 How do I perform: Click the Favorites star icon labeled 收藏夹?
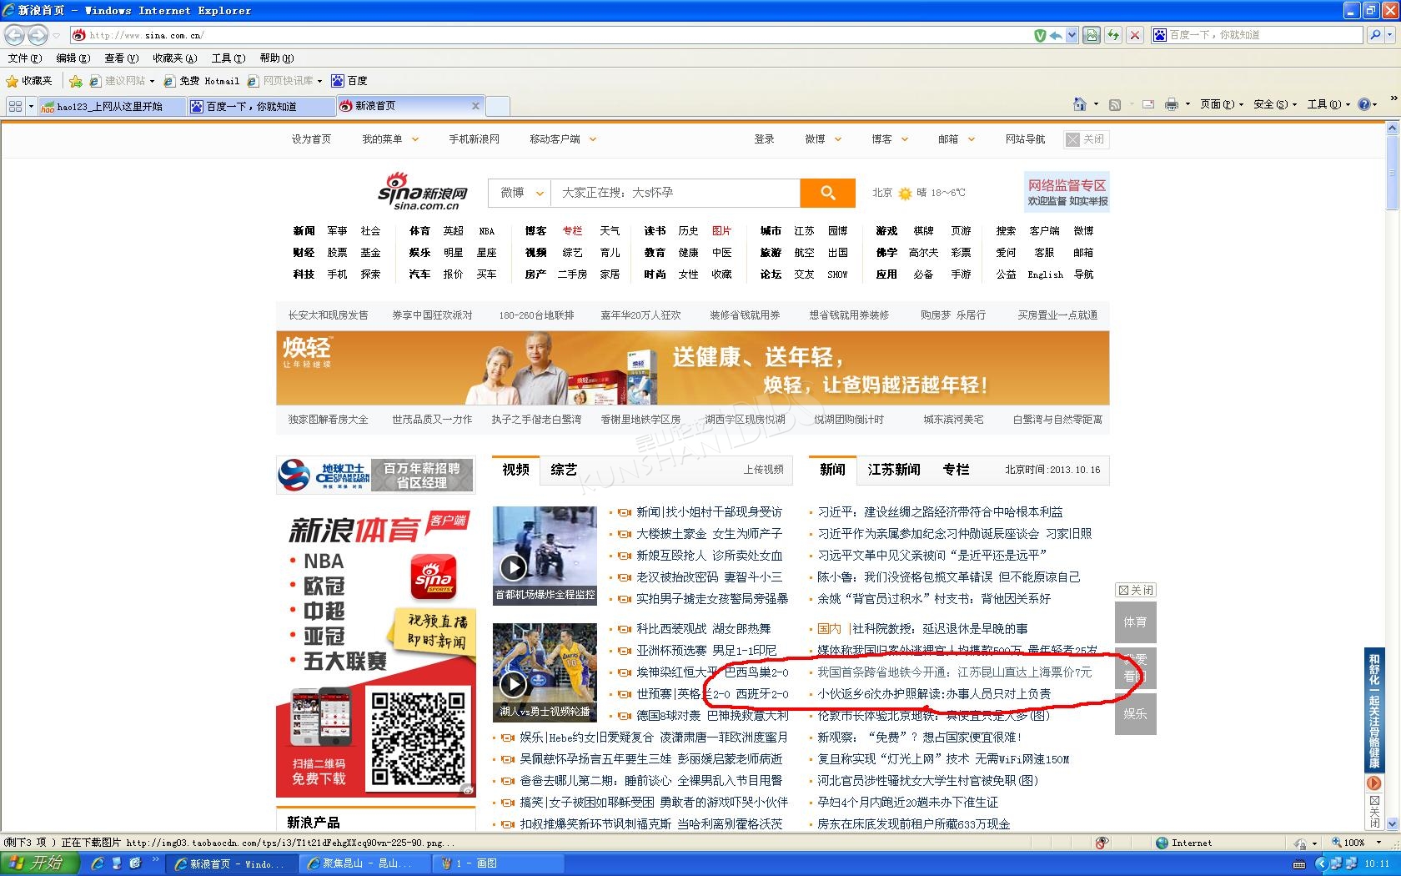click(x=29, y=81)
